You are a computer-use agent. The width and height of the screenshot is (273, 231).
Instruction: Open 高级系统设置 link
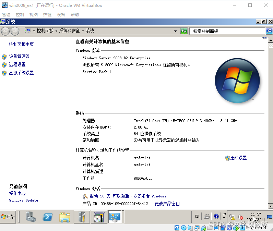coord(21,73)
